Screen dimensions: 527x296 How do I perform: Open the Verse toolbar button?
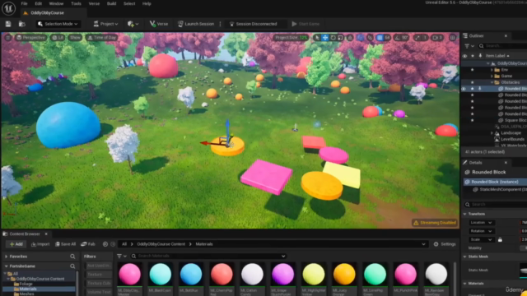(x=159, y=24)
